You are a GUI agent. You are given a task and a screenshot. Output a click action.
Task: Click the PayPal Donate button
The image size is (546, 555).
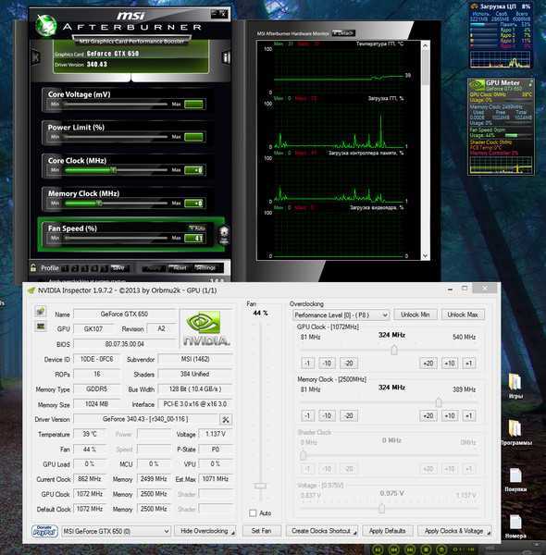click(45, 531)
